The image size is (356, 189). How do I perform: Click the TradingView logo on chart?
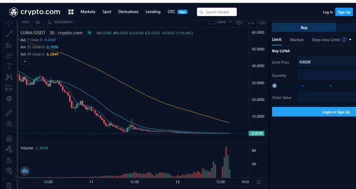pos(25,171)
